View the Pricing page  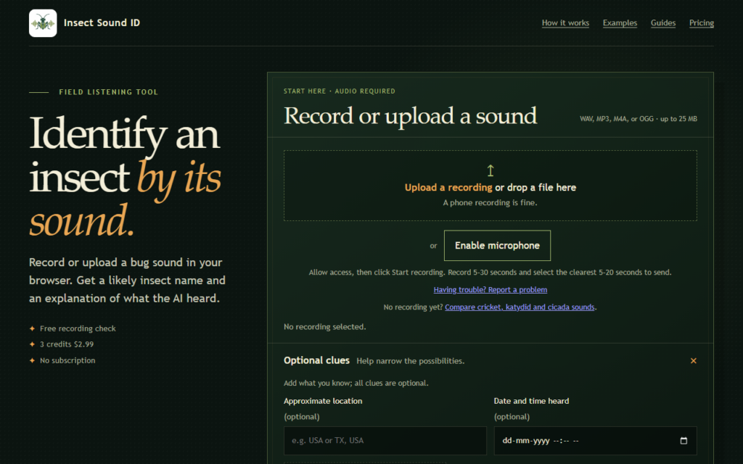tap(702, 22)
